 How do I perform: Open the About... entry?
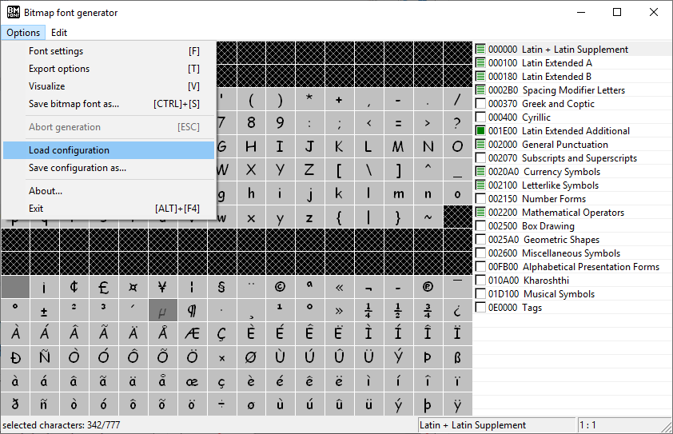point(109,191)
